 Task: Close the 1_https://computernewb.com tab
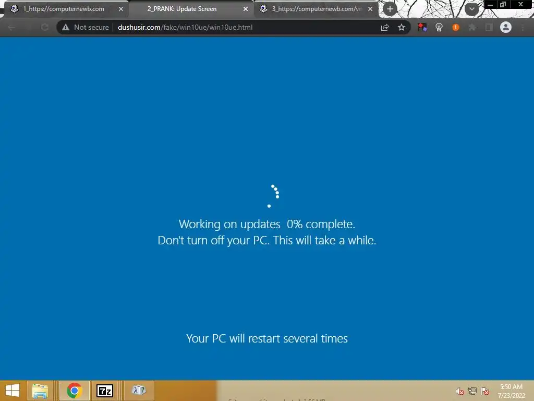pos(121,9)
